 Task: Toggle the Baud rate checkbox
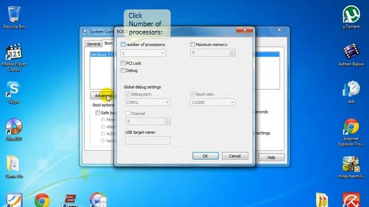(193, 94)
